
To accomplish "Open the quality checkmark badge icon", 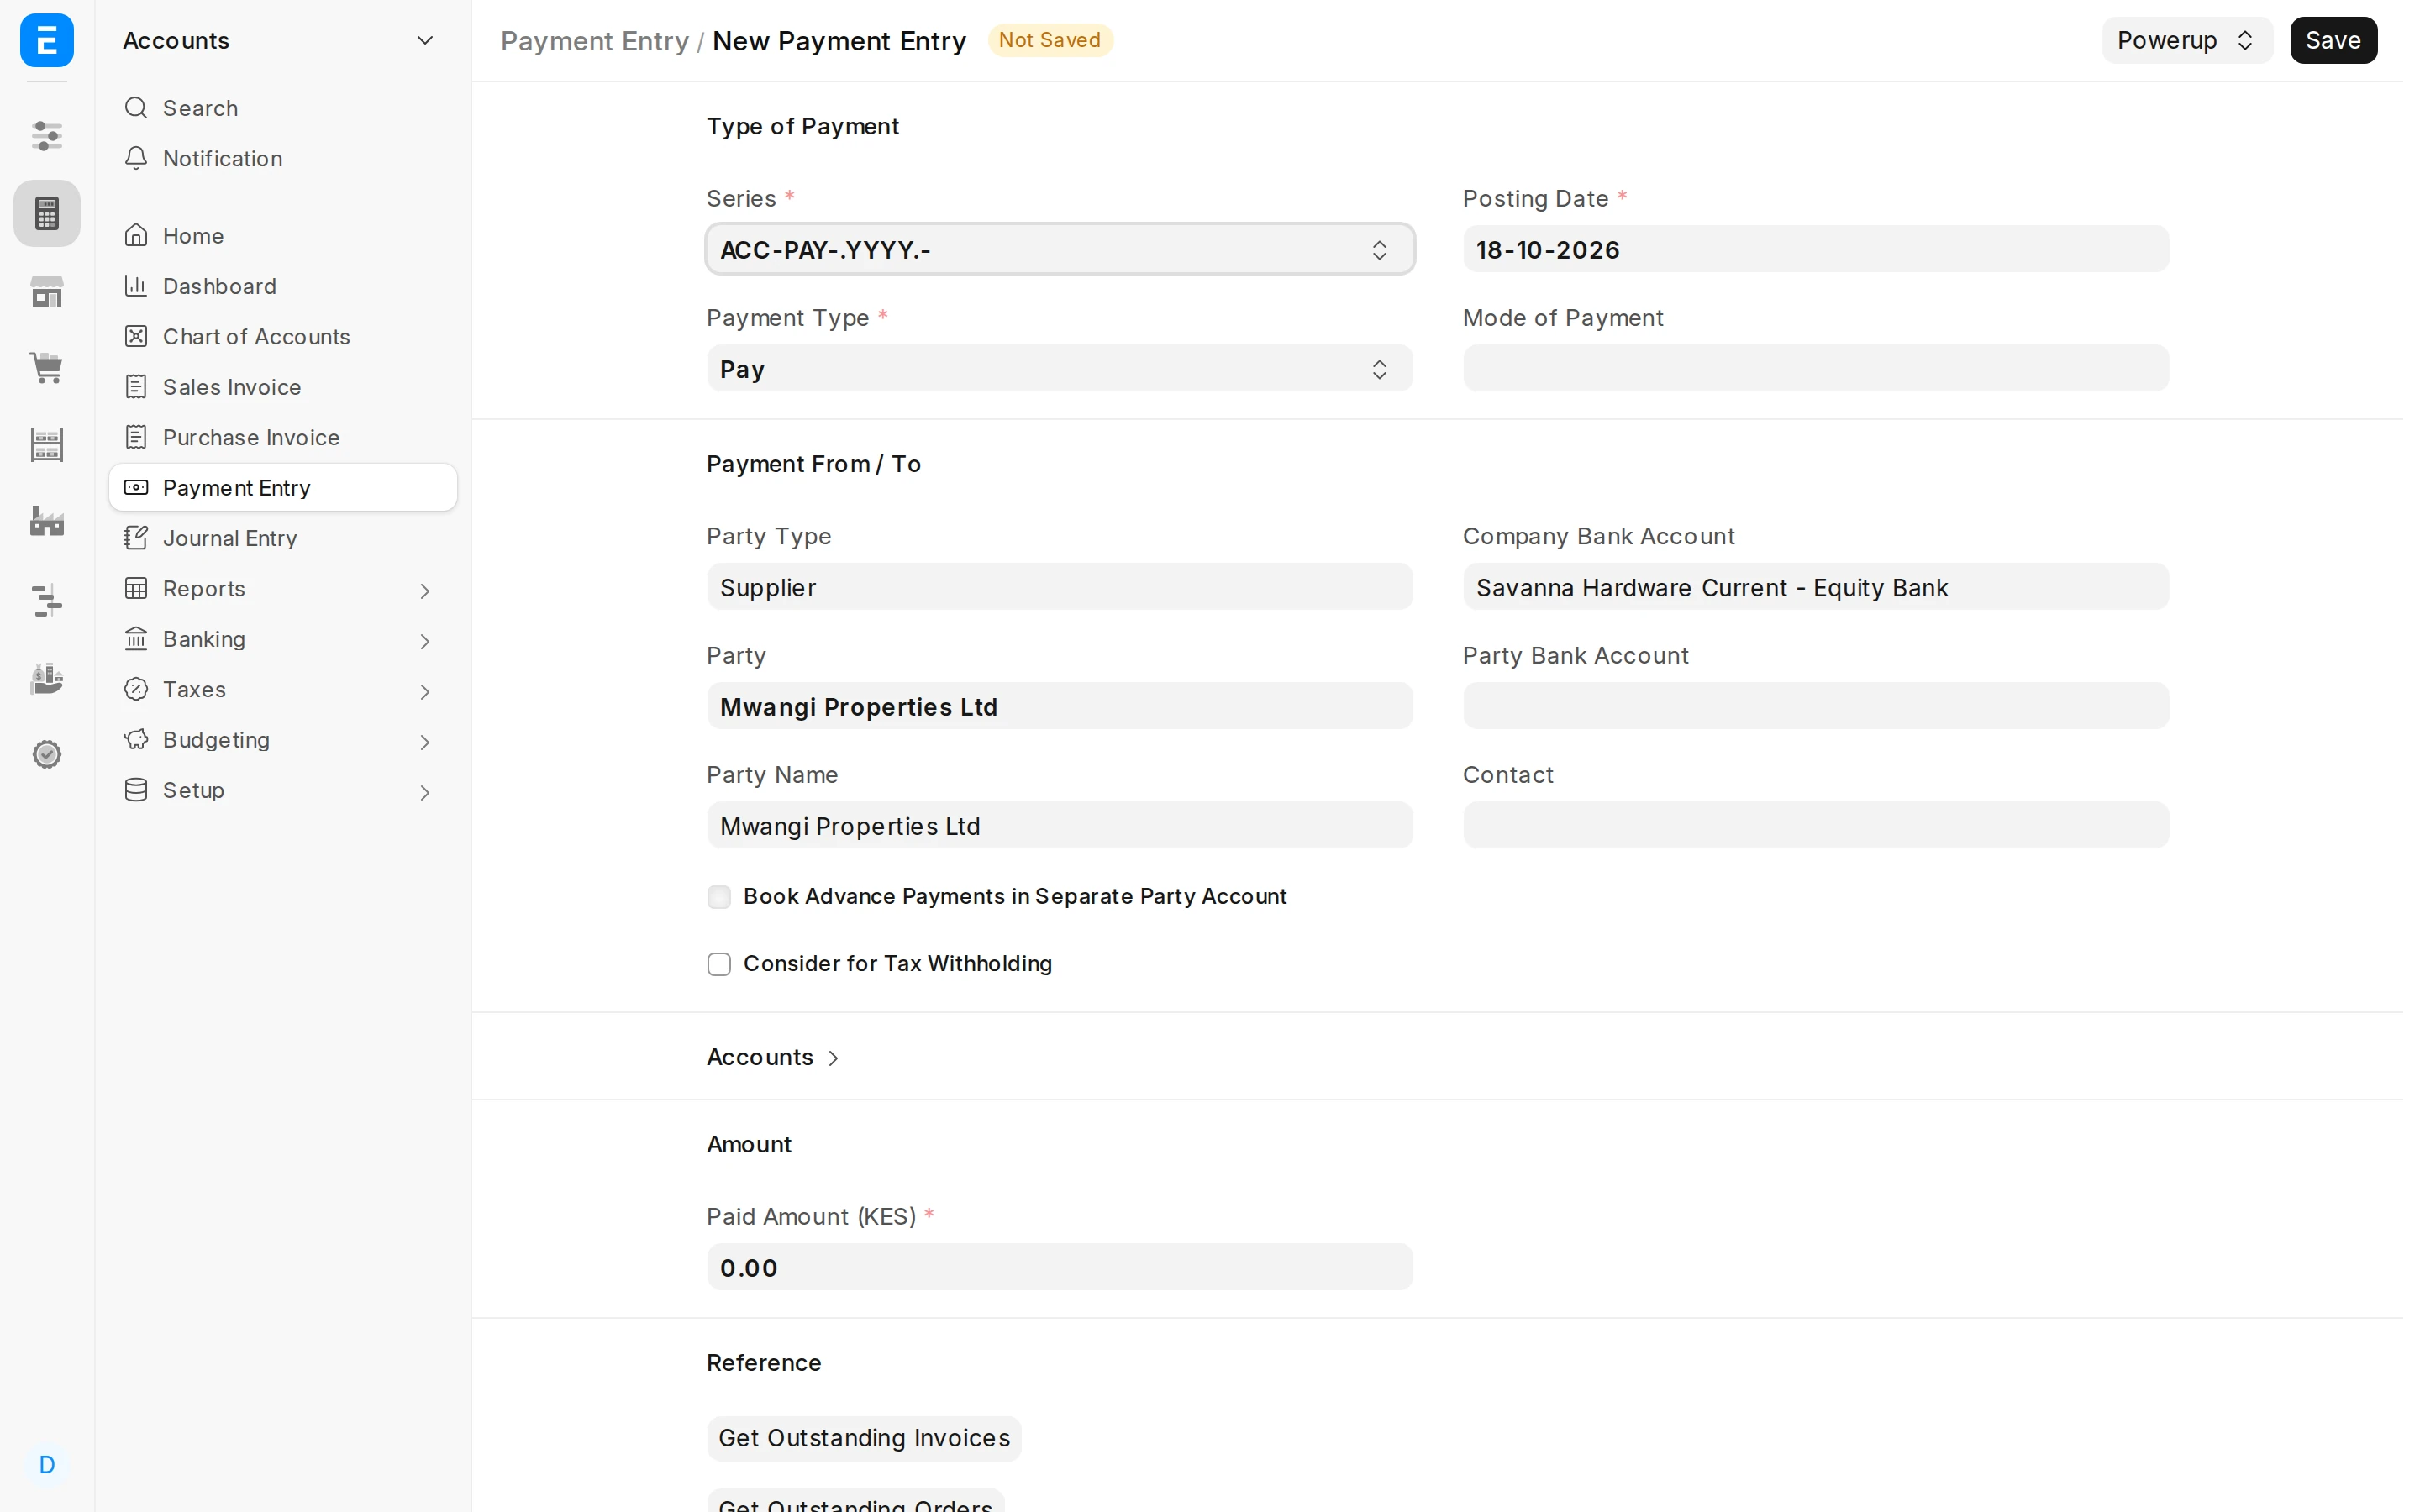I will [46, 755].
